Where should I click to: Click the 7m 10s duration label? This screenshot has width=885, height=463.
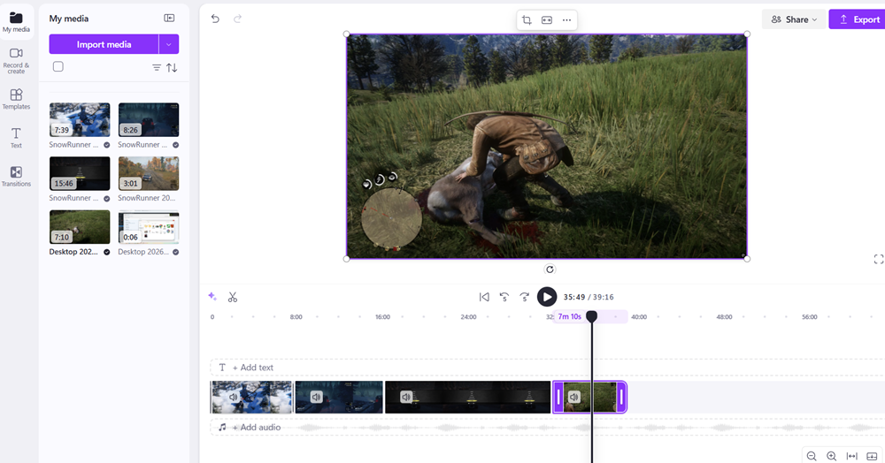point(569,316)
